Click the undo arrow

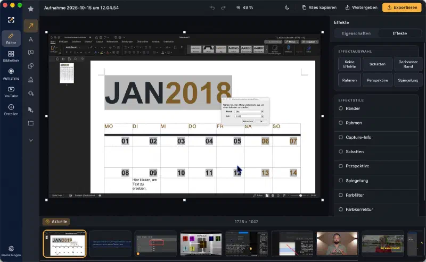pyautogui.click(x=212, y=7)
